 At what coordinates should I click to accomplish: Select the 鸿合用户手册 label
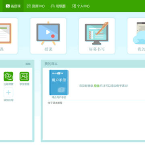[x=59, y=97]
